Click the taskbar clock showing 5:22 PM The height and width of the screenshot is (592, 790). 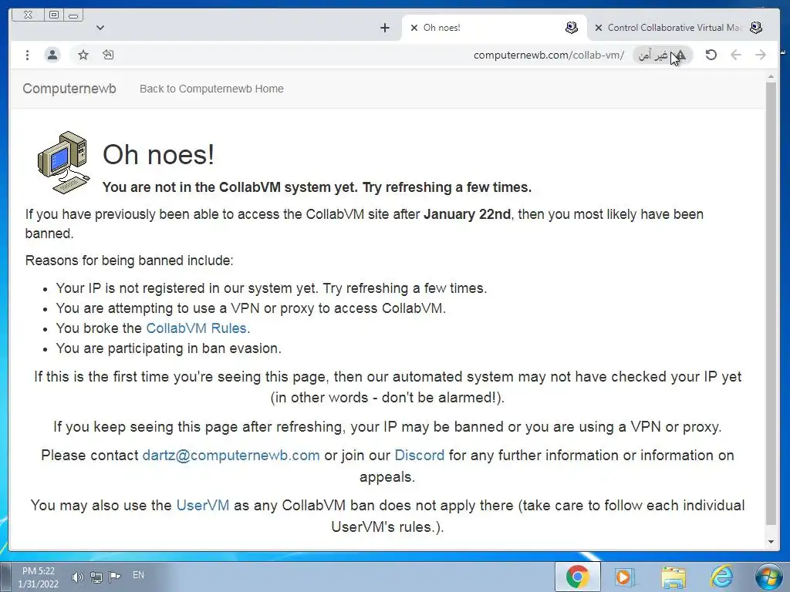click(x=39, y=577)
